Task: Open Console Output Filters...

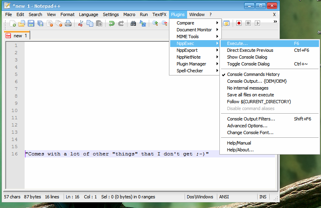Action: click(269, 119)
